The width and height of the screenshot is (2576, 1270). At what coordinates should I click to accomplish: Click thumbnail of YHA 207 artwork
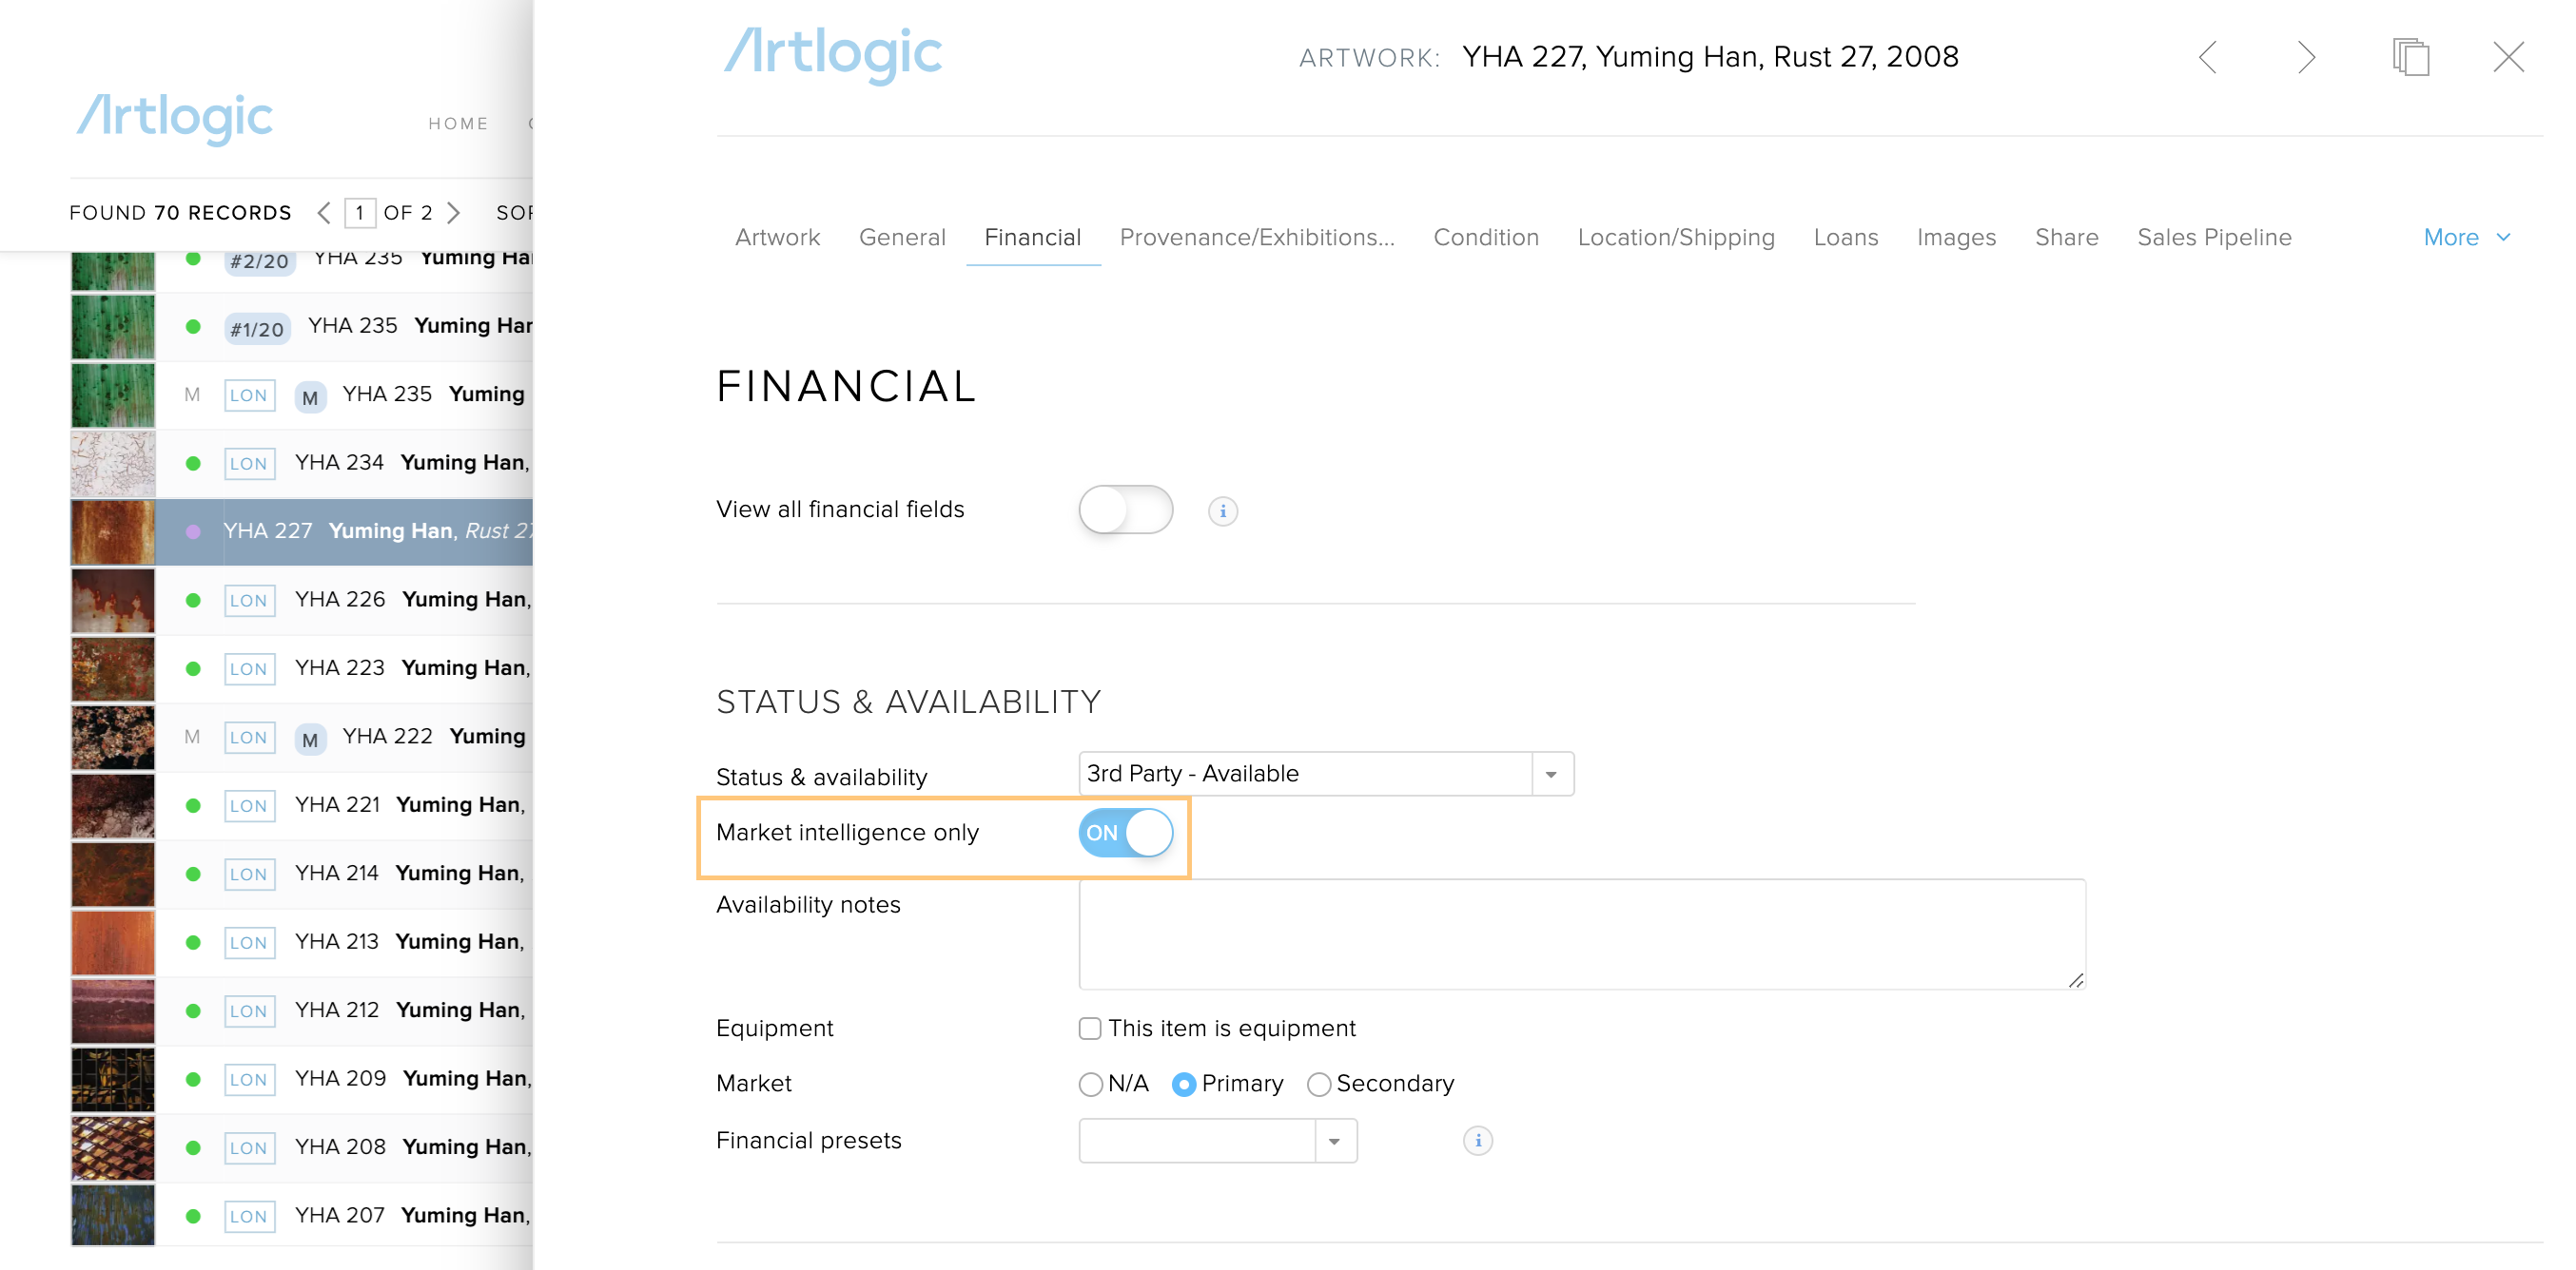(113, 1216)
